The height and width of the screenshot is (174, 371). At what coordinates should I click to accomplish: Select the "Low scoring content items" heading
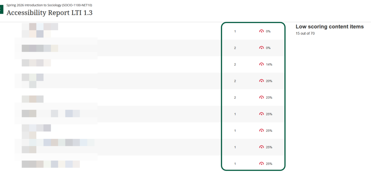[x=329, y=27]
